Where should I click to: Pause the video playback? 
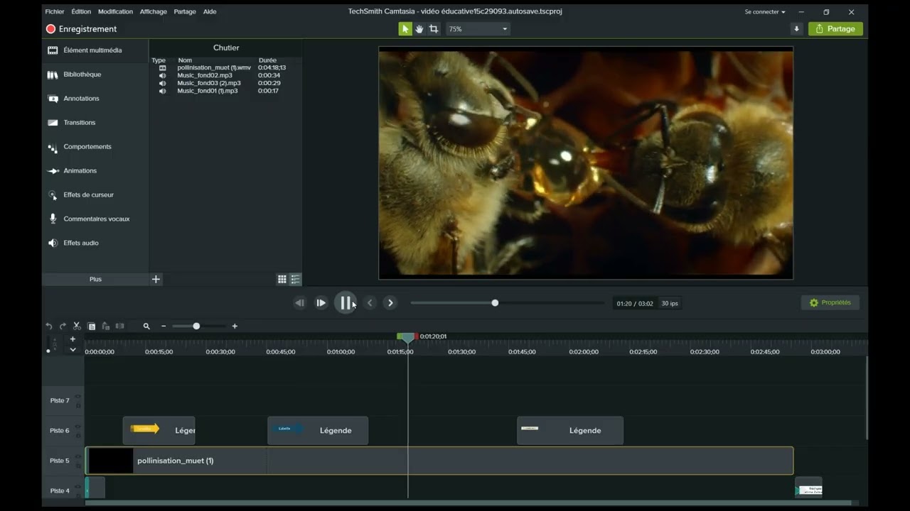(x=345, y=303)
